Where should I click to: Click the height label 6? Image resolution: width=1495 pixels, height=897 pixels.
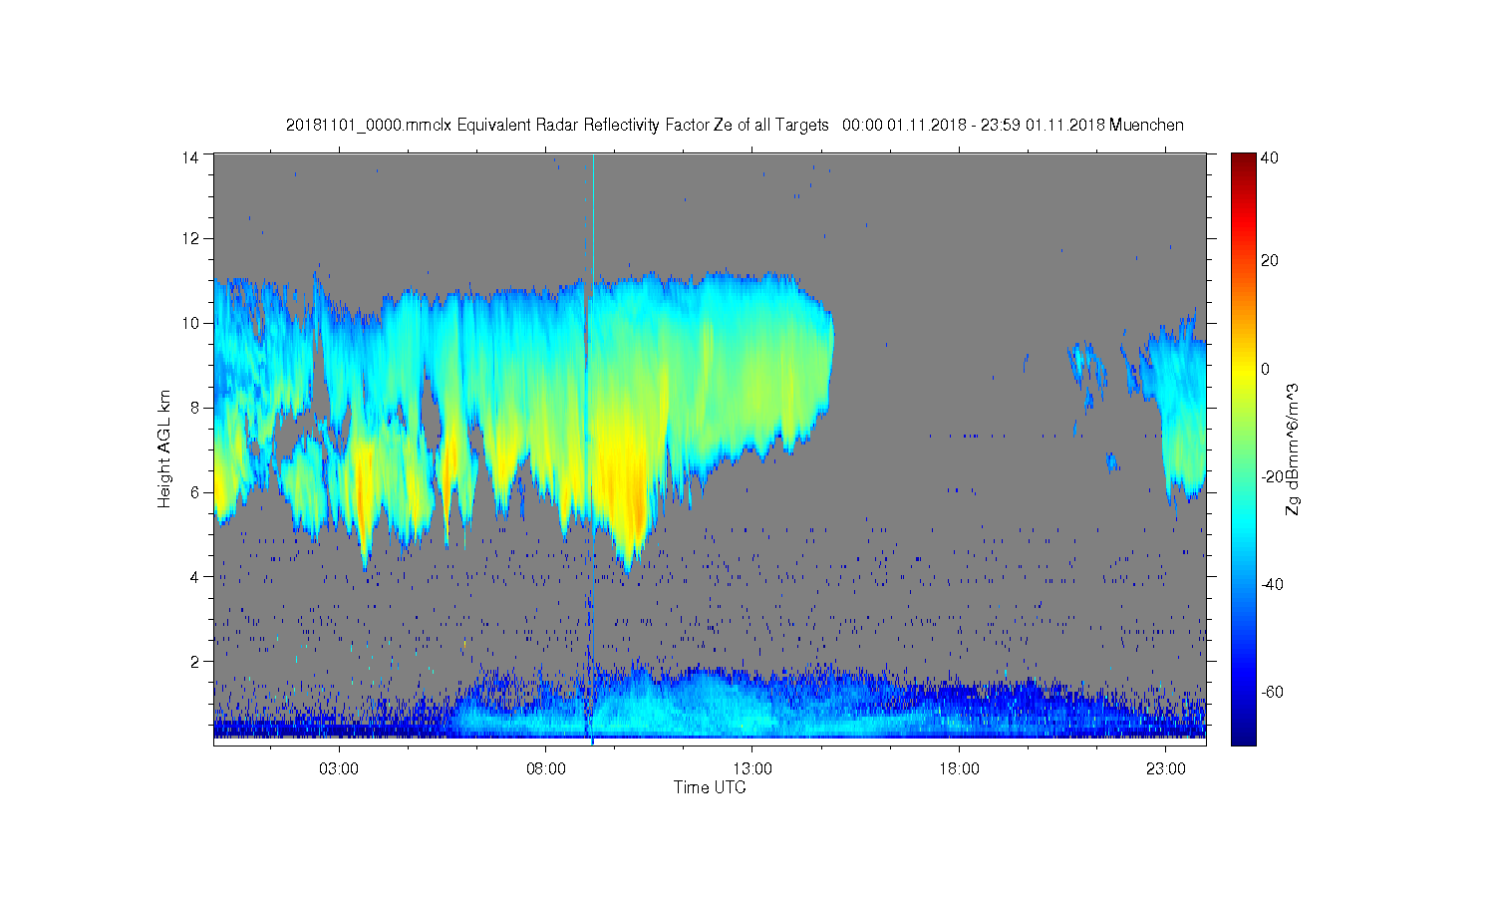coord(195,492)
